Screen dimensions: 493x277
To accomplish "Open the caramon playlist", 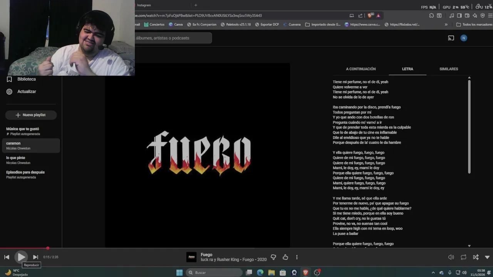I will point(31,145).
